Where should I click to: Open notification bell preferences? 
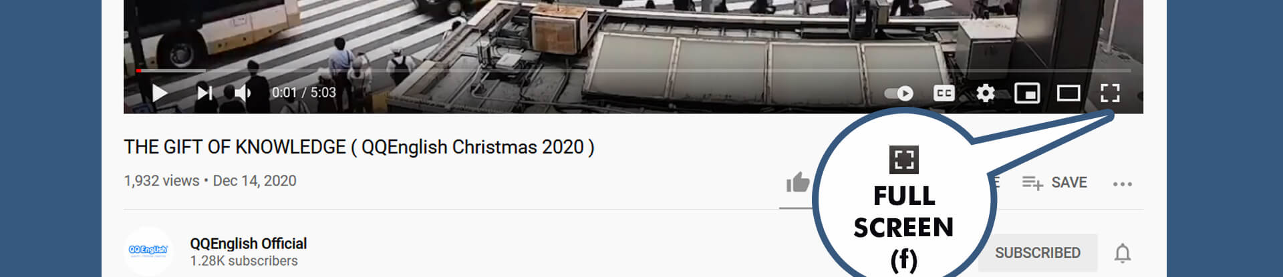pos(1123,253)
